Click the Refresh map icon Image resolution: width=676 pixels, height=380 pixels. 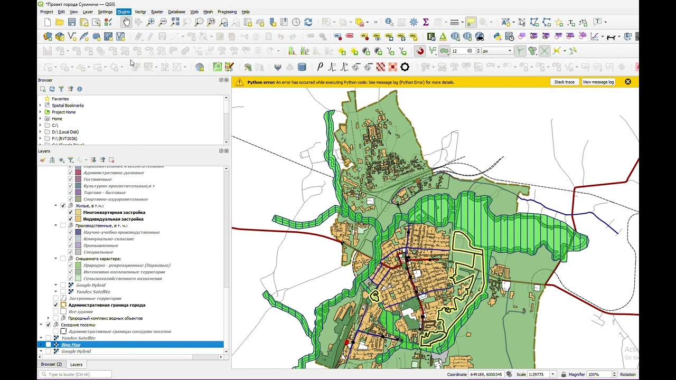[x=308, y=22]
